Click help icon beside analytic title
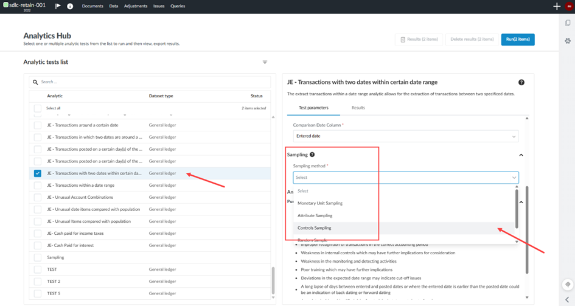The height and width of the screenshot is (306, 575). (521, 82)
